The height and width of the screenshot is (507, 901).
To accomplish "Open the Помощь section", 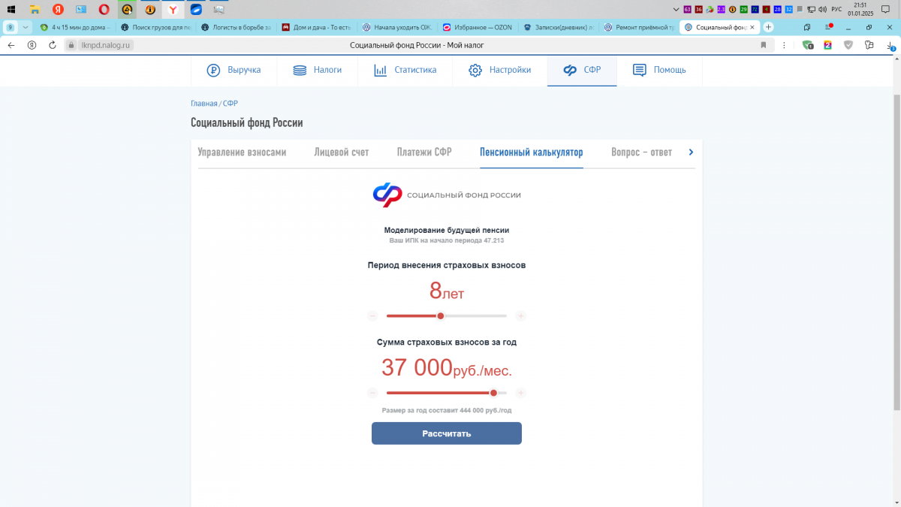I will pyautogui.click(x=659, y=70).
